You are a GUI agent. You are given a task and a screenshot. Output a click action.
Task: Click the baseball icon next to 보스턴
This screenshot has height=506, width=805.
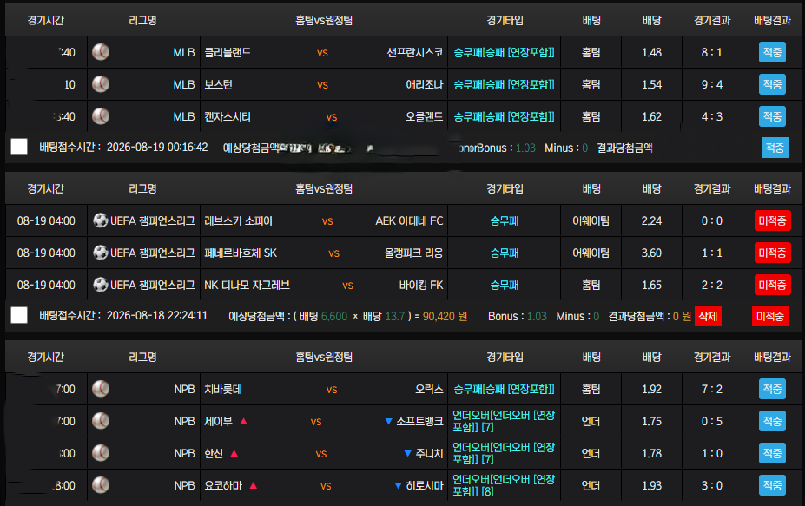tap(101, 84)
